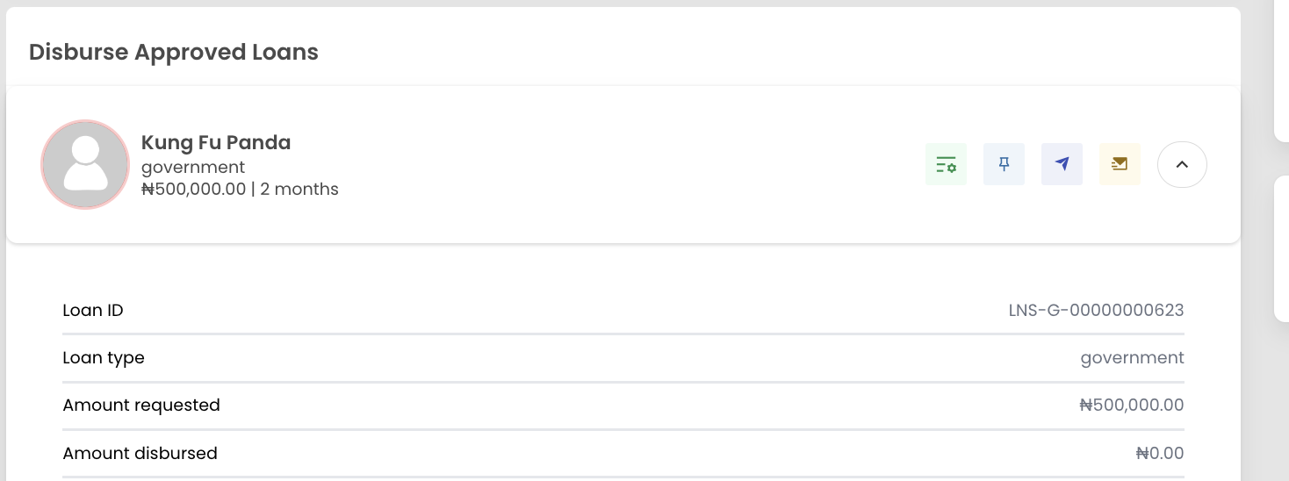Click the lower right side panel card

pyautogui.click(x=1281, y=246)
